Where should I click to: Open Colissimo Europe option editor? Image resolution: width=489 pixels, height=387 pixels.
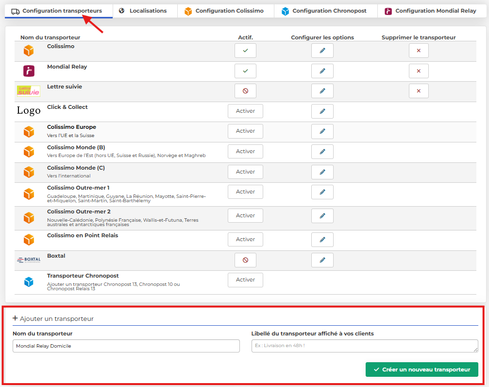click(x=322, y=131)
